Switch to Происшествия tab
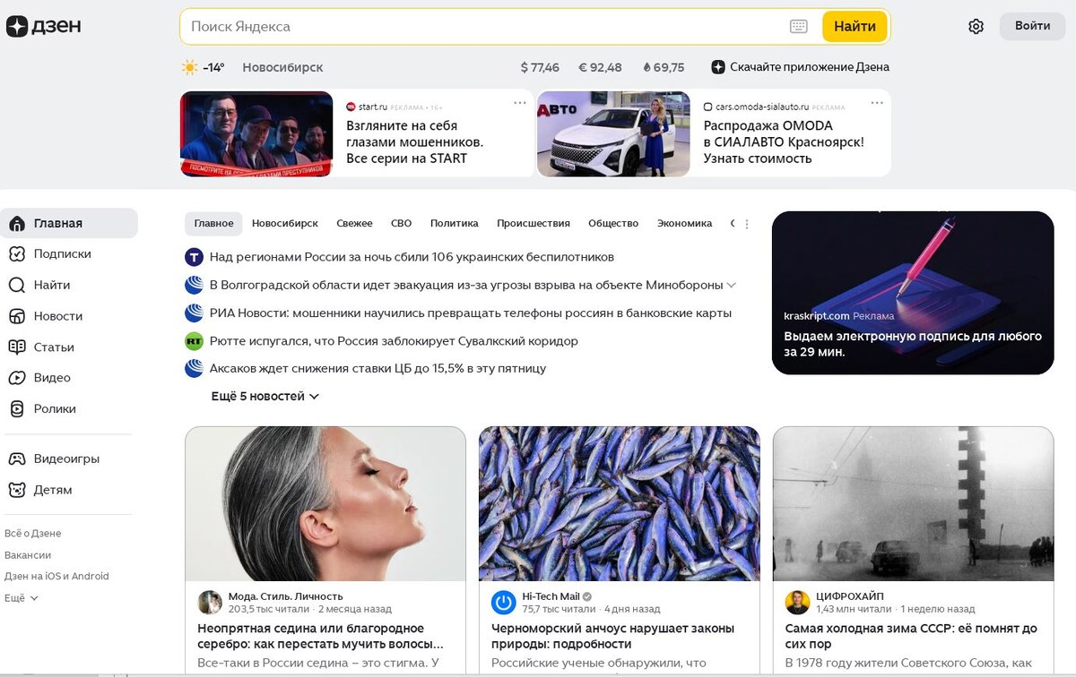 click(x=534, y=224)
